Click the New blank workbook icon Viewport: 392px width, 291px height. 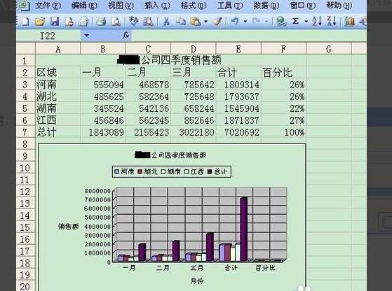[x=25, y=22]
